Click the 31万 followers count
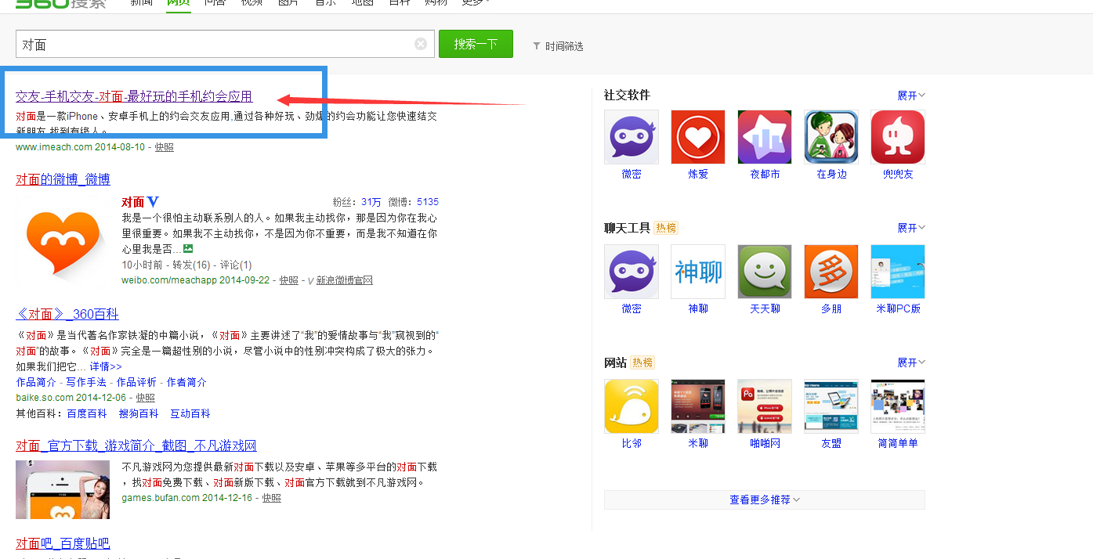 tap(371, 202)
